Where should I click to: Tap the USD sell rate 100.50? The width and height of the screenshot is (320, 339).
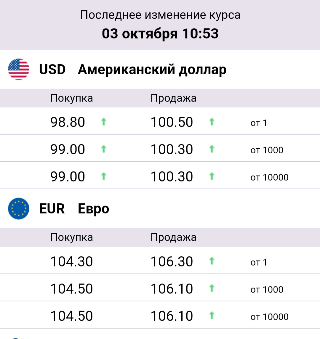tap(172, 122)
